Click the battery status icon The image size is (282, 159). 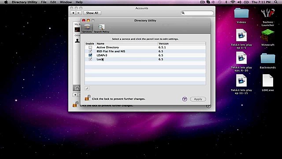point(246,2)
